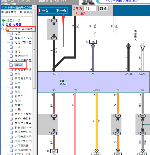150x155 pixels.
Task: Click the sidebar vertical scrollbar thumb
Action: (35, 49)
